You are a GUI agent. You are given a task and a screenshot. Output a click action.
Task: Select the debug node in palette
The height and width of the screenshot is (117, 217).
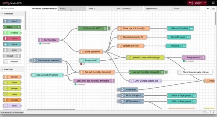(x=12, y=27)
